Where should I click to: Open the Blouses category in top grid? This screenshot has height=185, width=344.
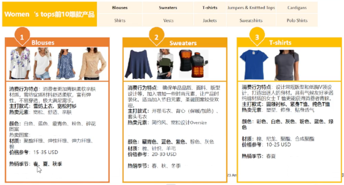click(x=119, y=7)
